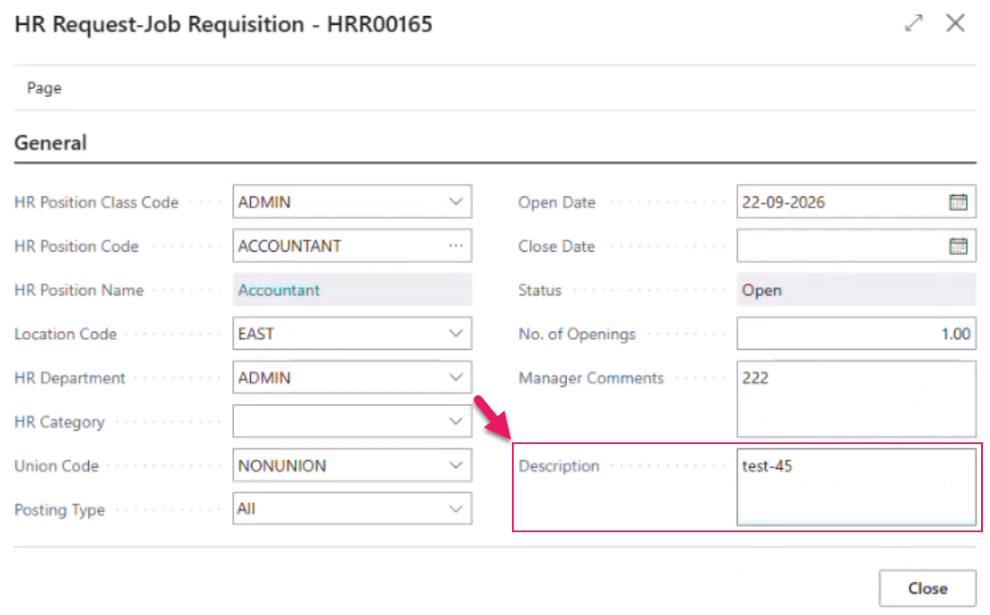
Task: Open the Page menu
Action: pos(45,88)
